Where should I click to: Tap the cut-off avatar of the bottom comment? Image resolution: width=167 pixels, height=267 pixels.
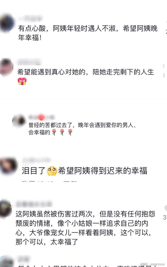coord(6,262)
